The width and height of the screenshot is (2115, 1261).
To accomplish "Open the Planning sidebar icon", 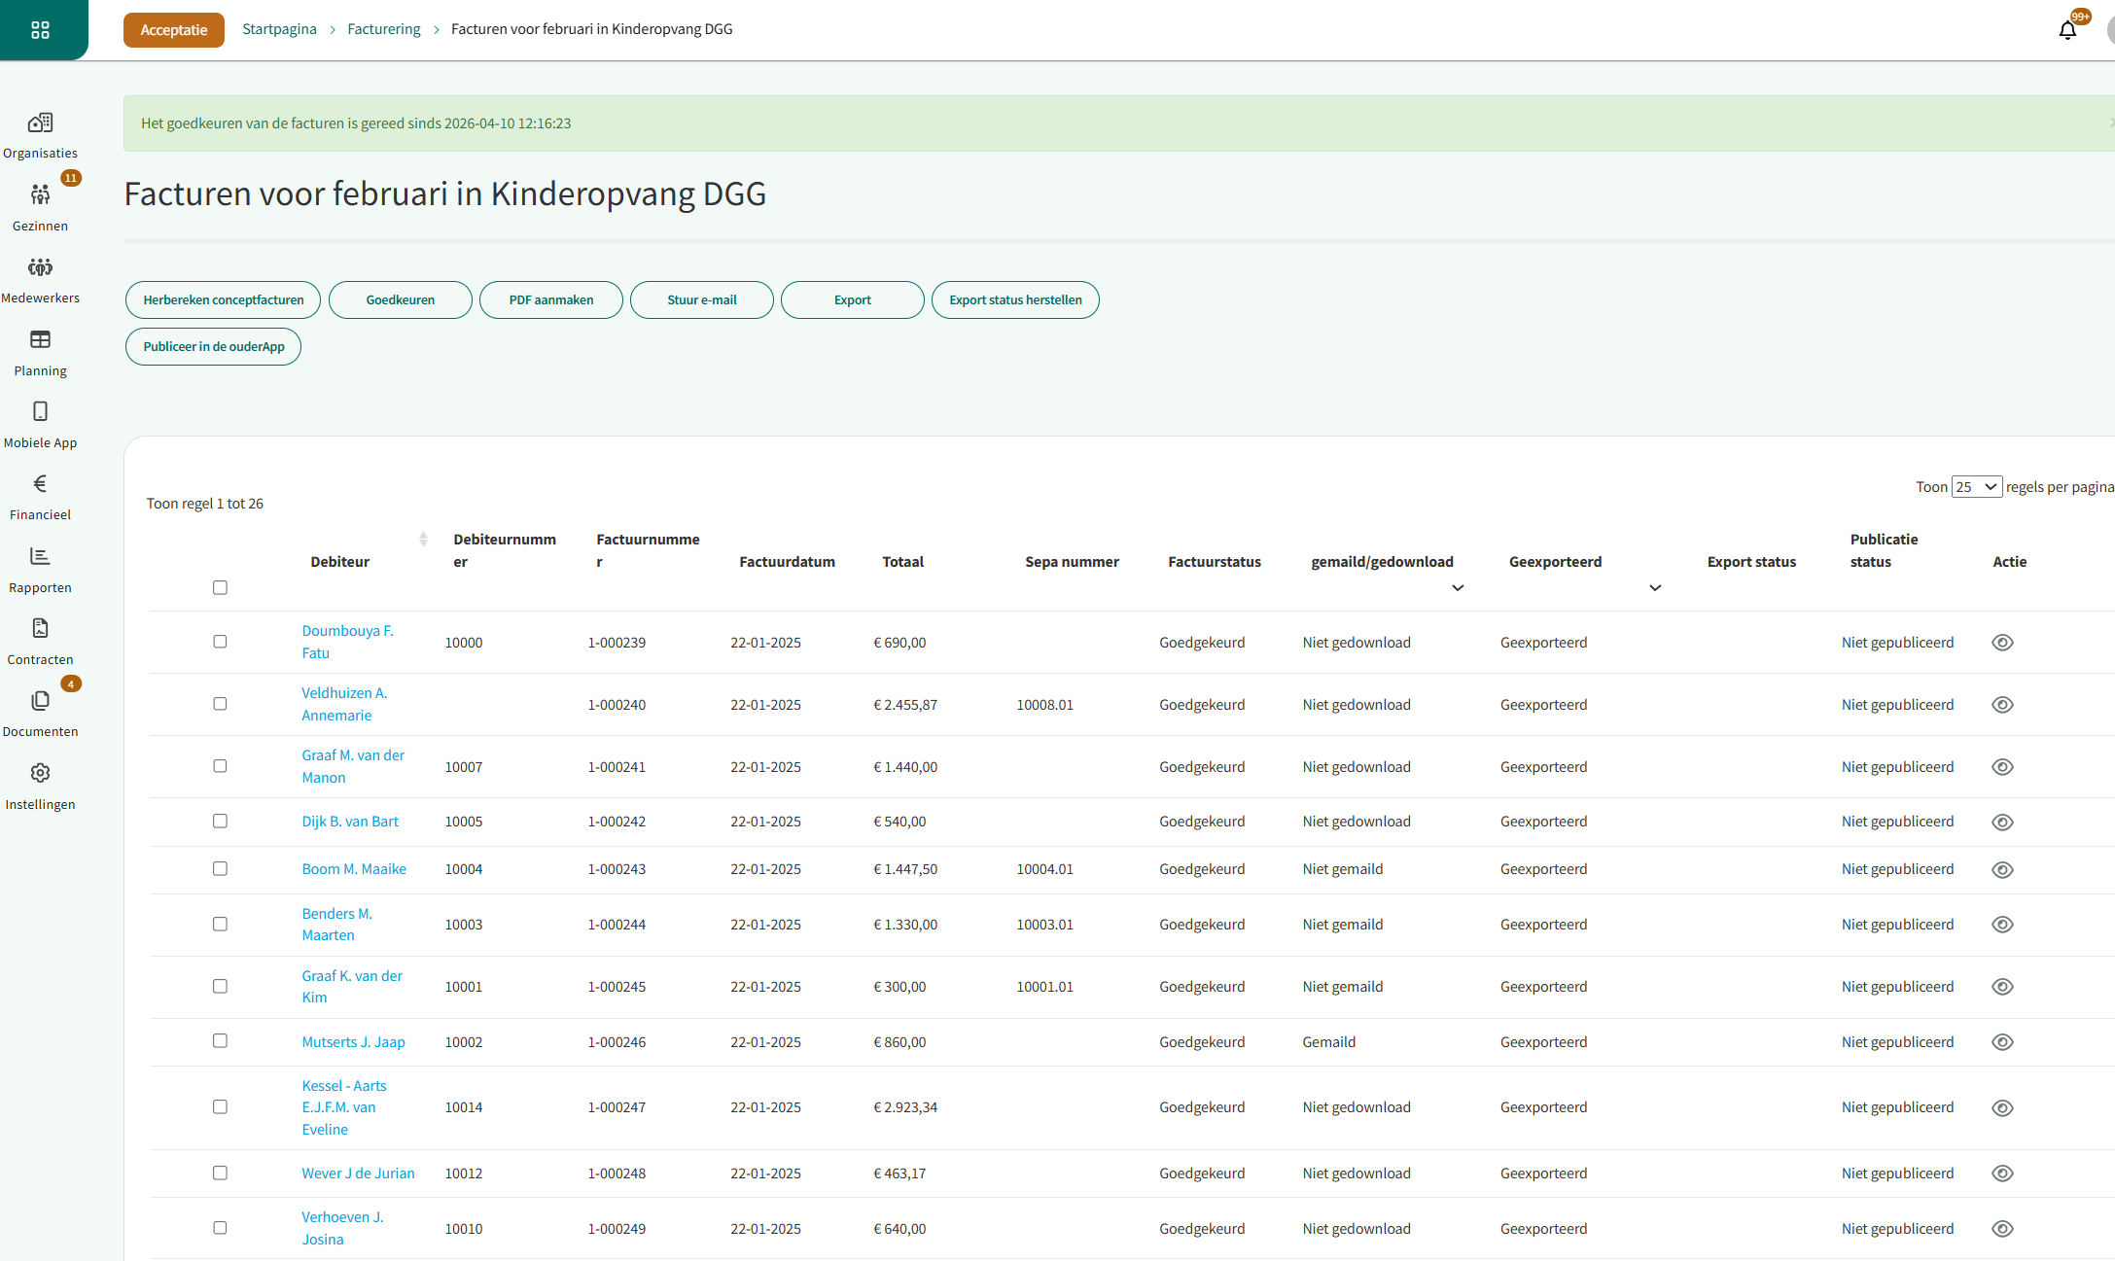I will 40,340.
